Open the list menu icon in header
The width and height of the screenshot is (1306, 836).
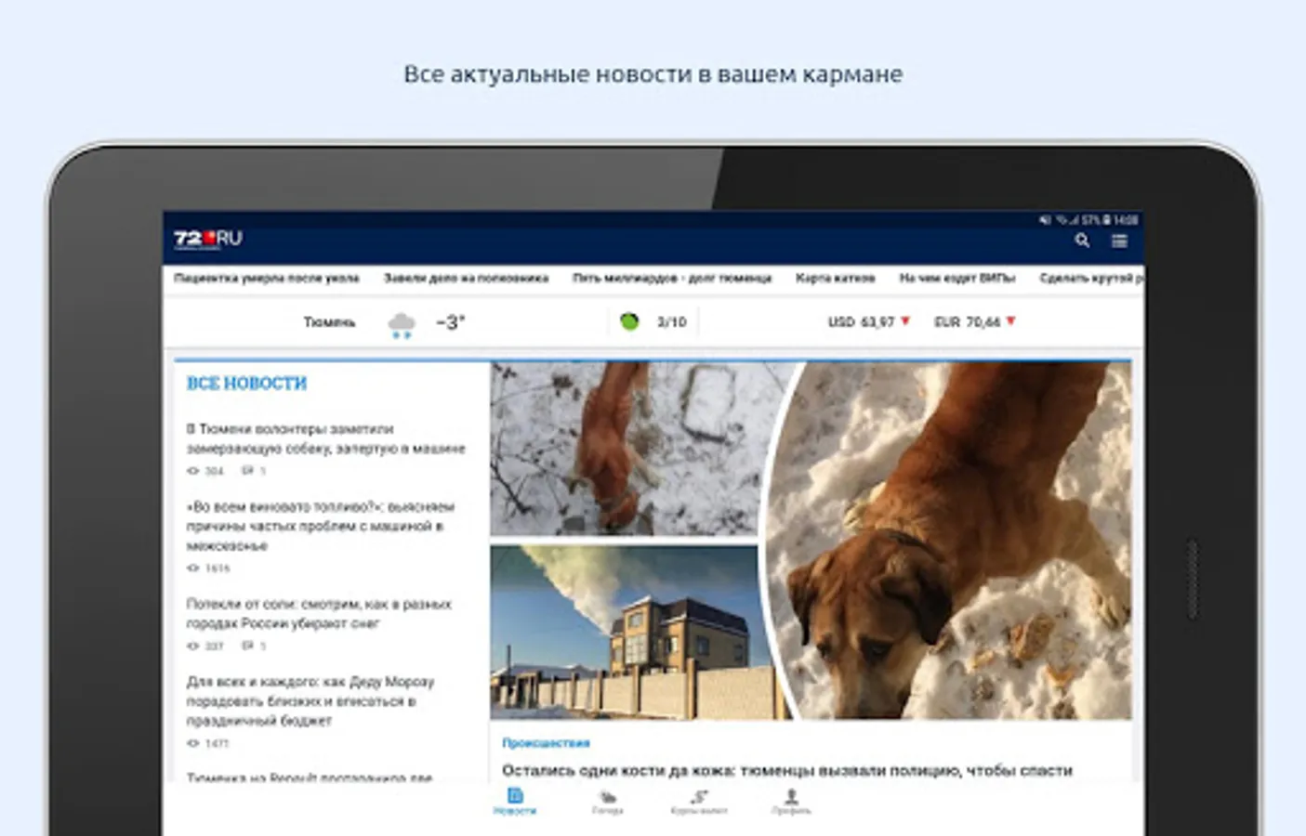click(x=1119, y=241)
